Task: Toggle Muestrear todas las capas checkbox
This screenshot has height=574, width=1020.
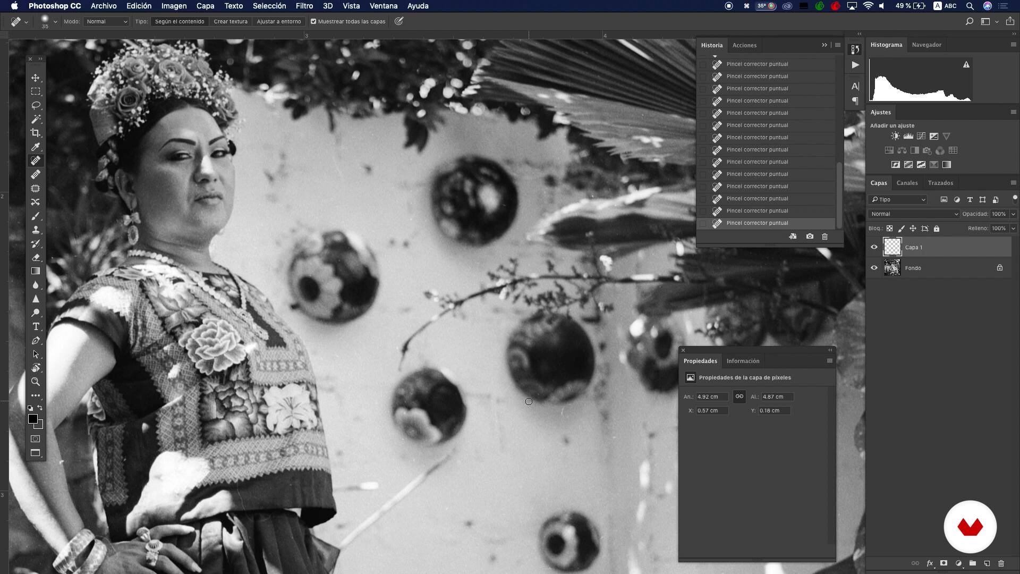Action: click(x=313, y=22)
